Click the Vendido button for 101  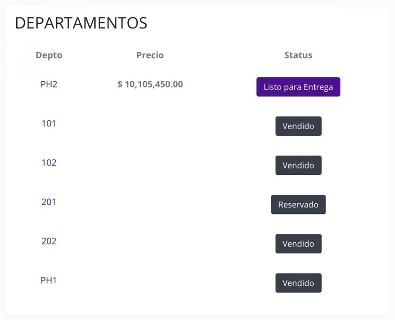(x=298, y=126)
